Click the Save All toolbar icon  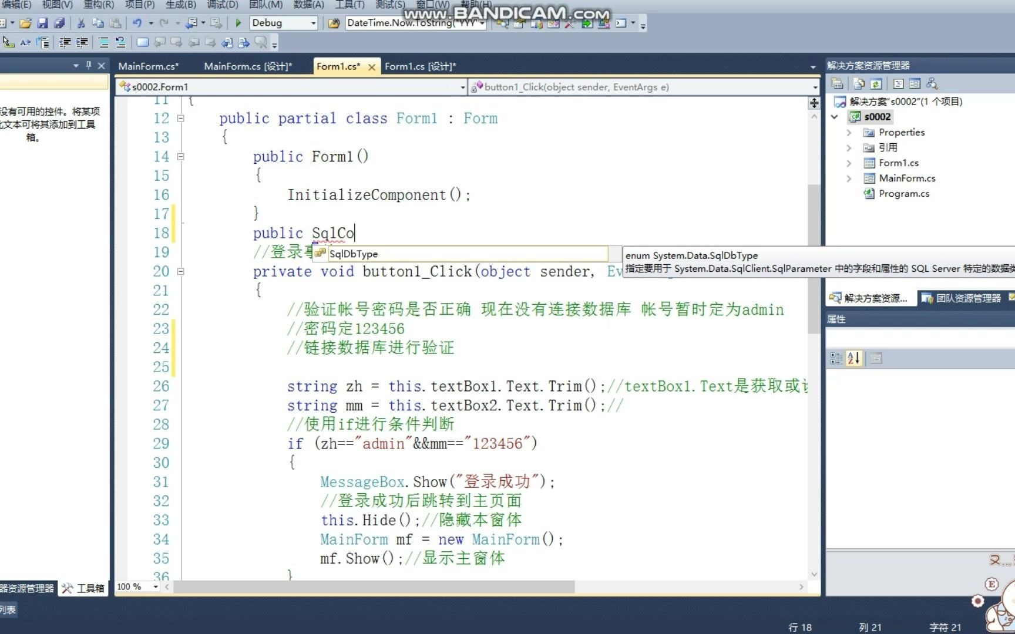tap(61, 23)
